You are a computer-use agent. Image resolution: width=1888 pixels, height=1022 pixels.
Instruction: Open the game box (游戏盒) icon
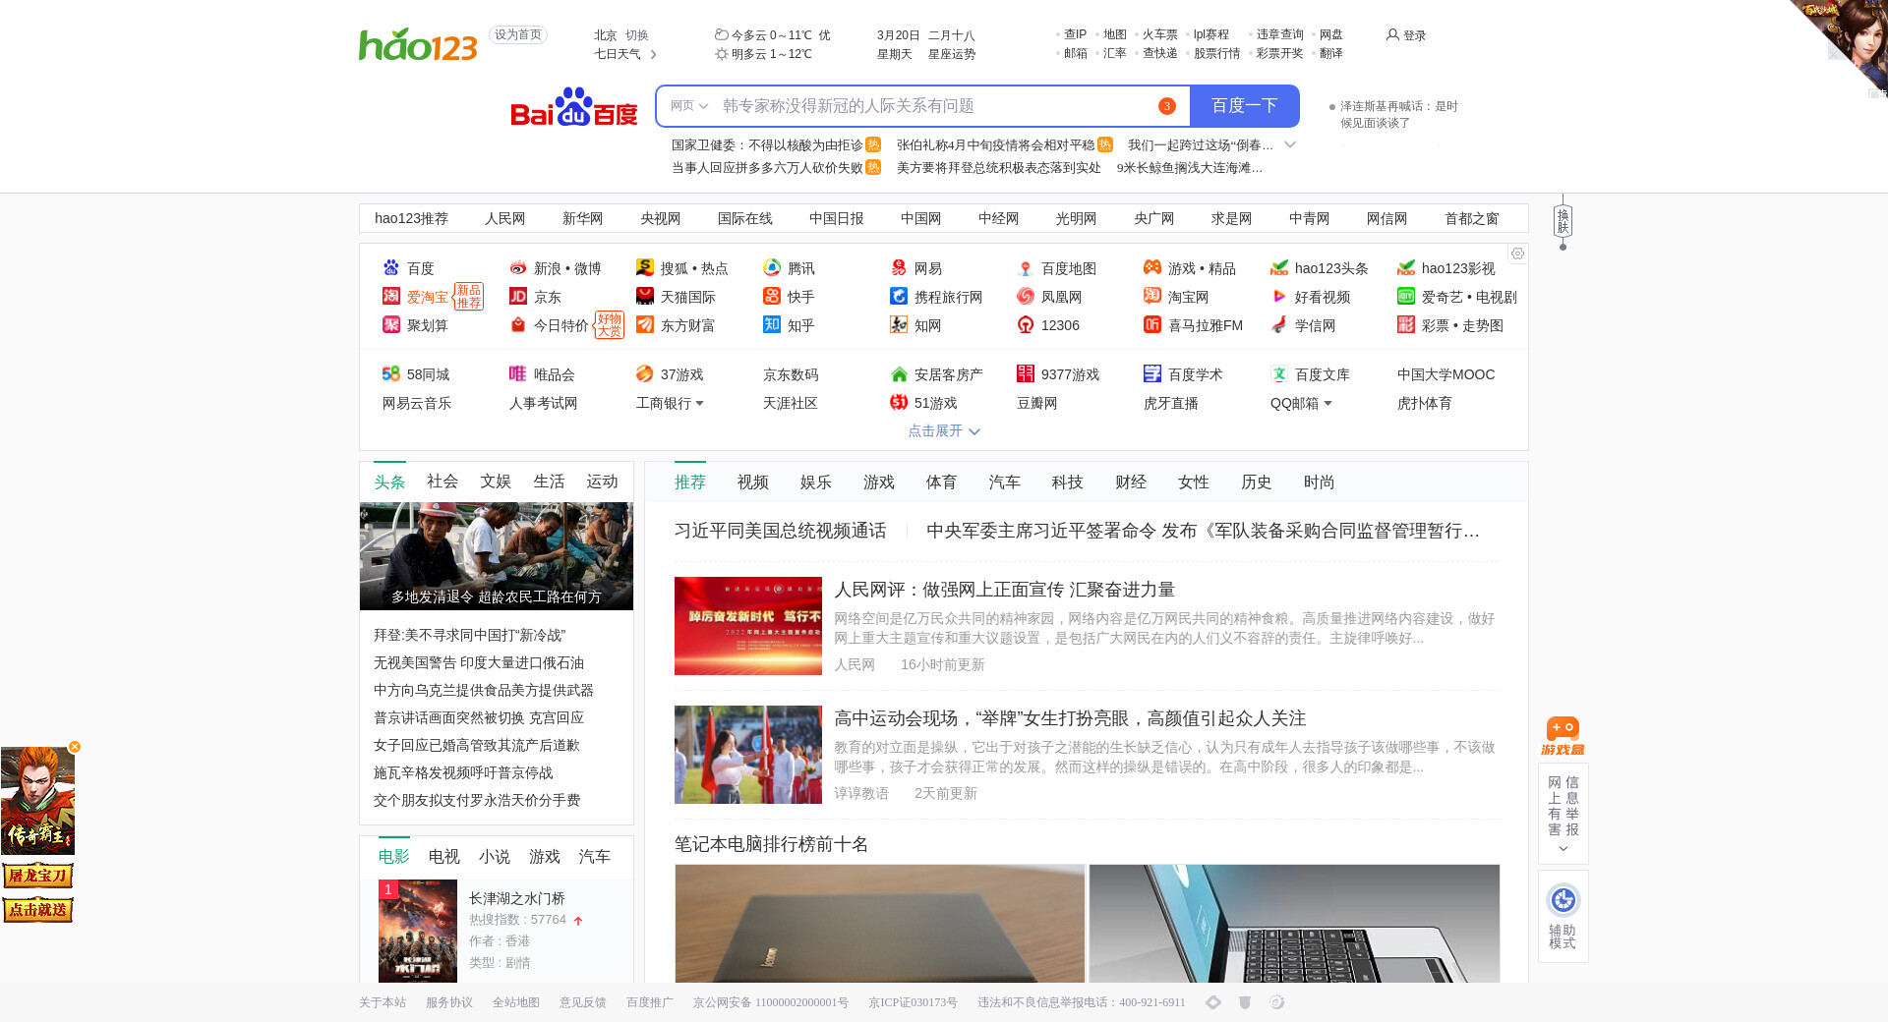tap(1563, 735)
